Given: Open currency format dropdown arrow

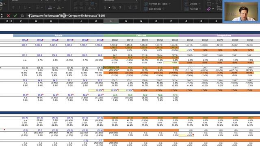Looking at the screenshot, I should point(109,8).
